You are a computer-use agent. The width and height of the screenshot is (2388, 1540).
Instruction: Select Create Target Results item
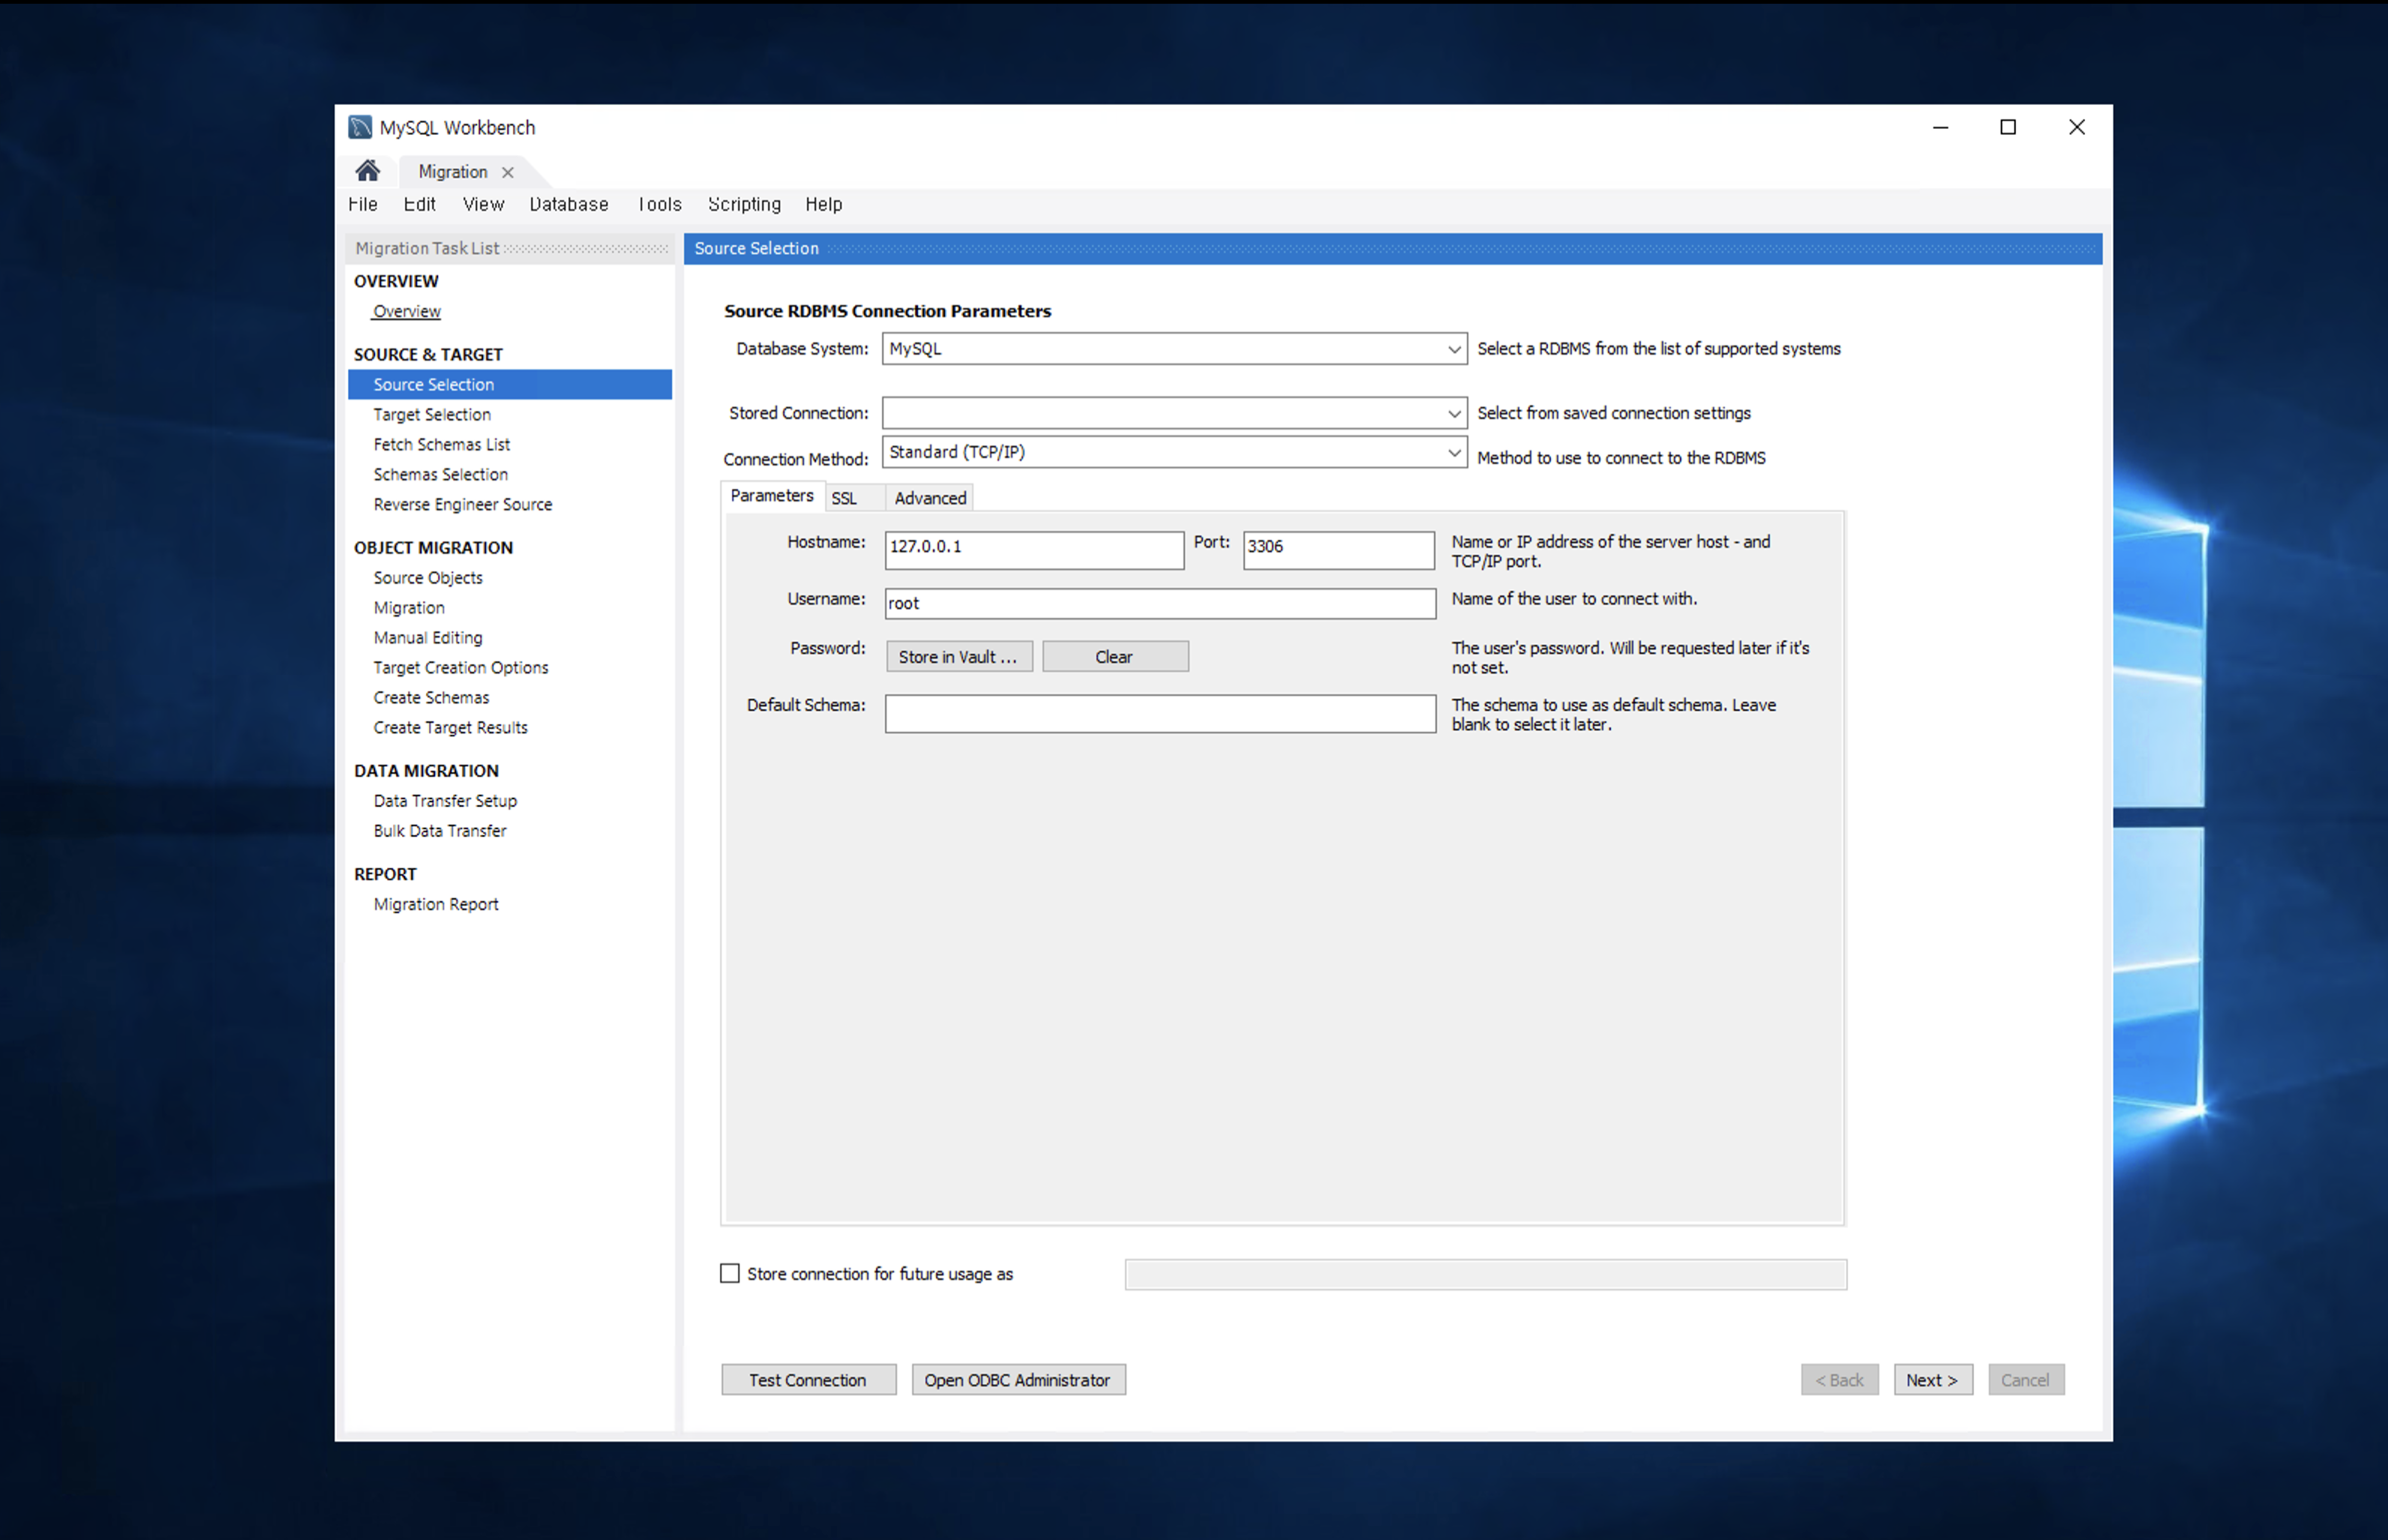(451, 728)
